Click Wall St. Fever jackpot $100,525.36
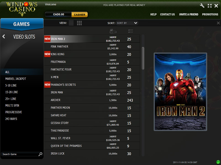The image size is (221, 165). click(113, 140)
